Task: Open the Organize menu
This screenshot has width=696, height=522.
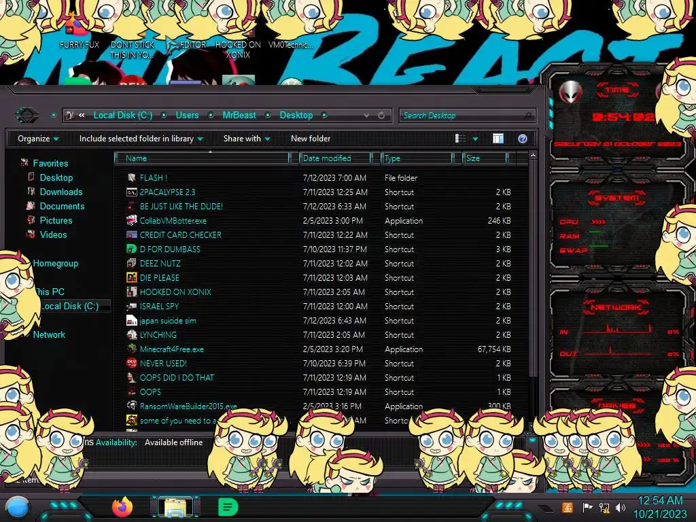Action: 38,139
